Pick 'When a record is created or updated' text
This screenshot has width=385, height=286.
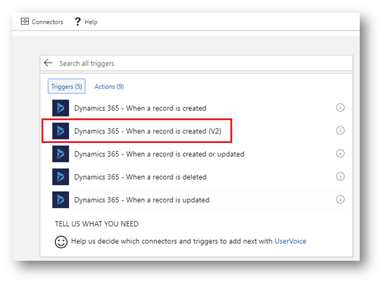tap(159, 154)
